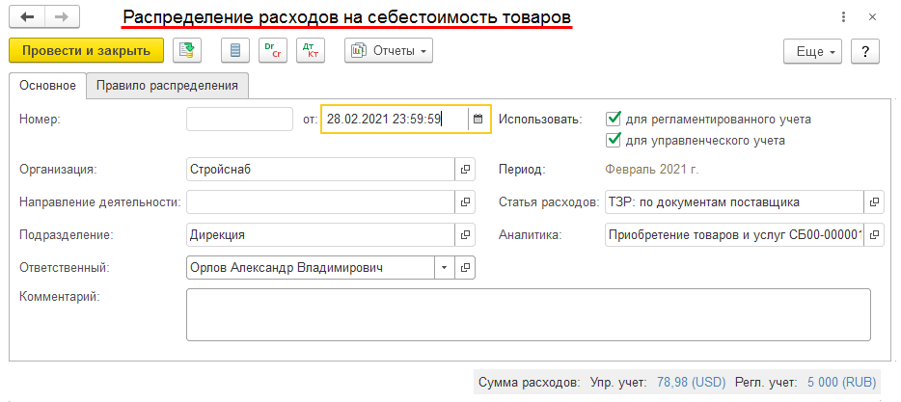Click into the Комментарий text field
This screenshot has height=402, width=901.
528,314
